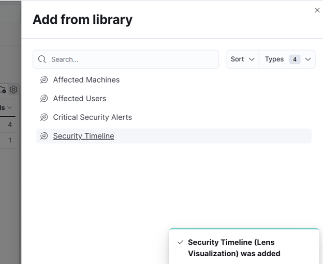Click the Security Timeline link
323x264 pixels.
tap(83, 136)
